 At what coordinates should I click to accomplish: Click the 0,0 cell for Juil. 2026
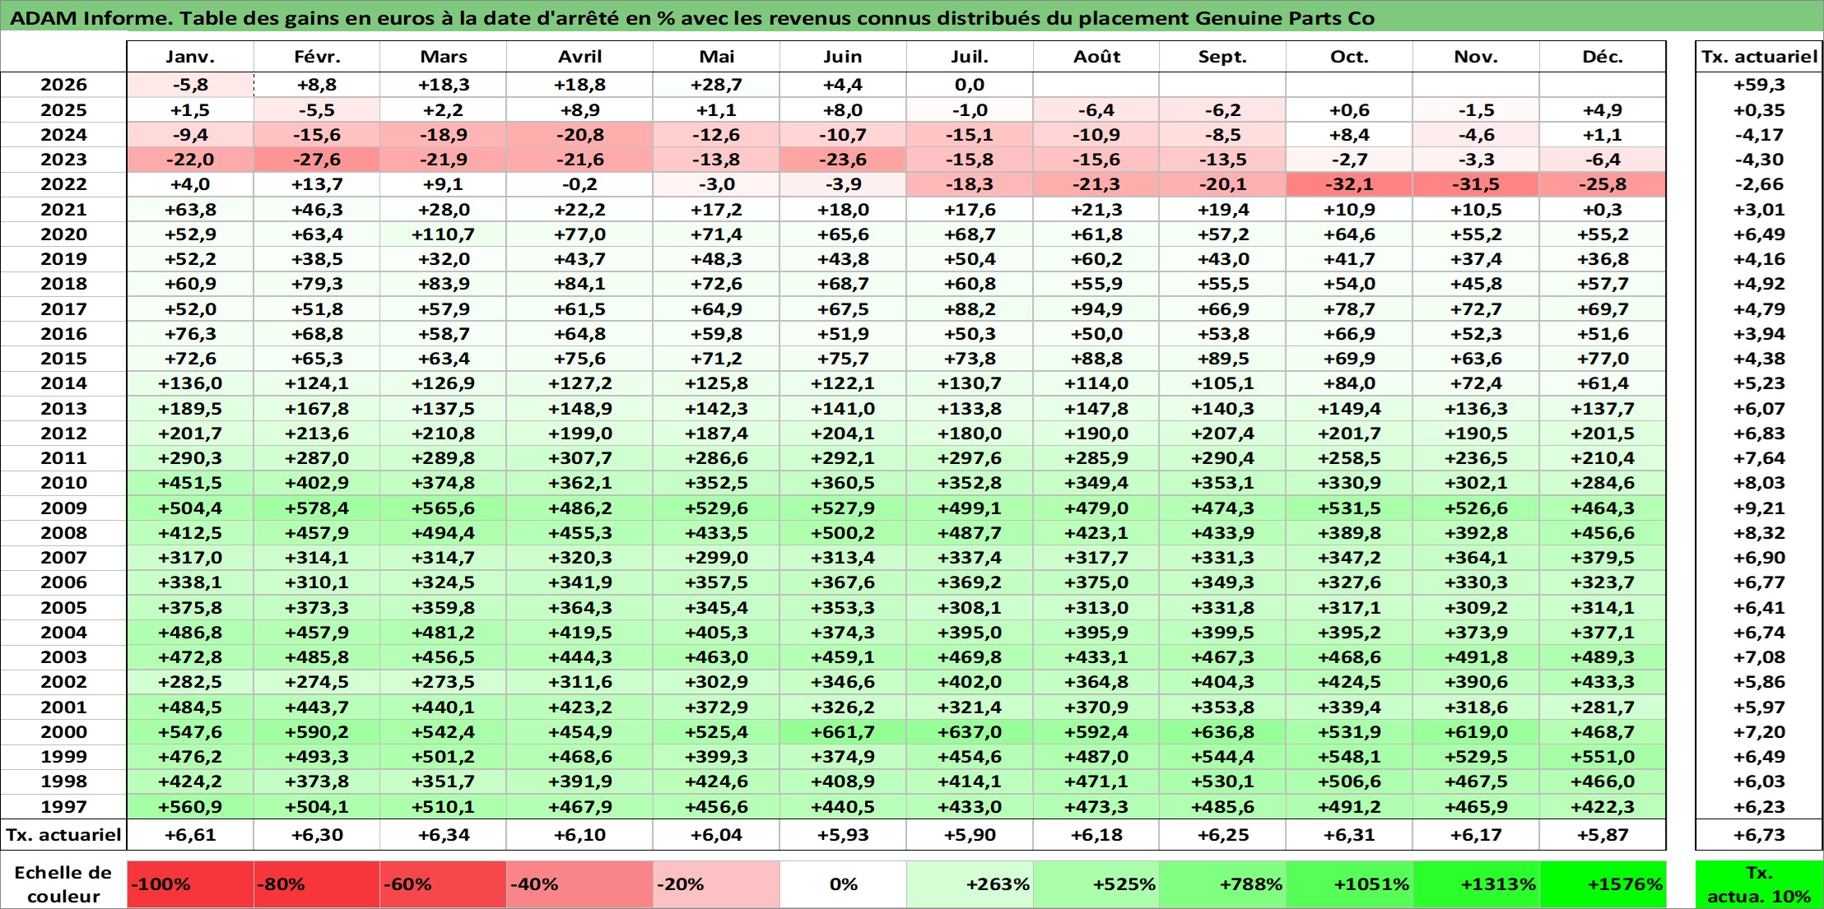(x=970, y=85)
